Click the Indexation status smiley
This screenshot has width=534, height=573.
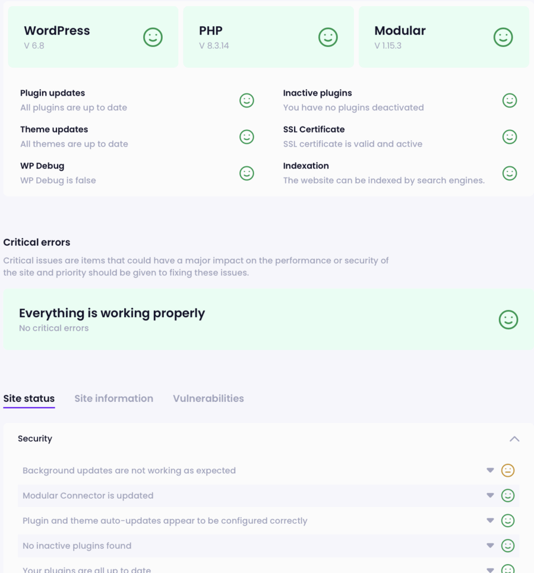(509, 173)
